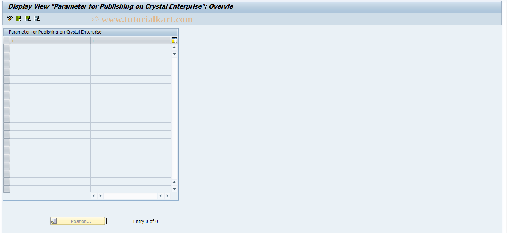Image resolution: width=507 pixels, height=233 pixels.
Task: Click the Deselect All toolbar icon
Action: [x=37, y=19]
